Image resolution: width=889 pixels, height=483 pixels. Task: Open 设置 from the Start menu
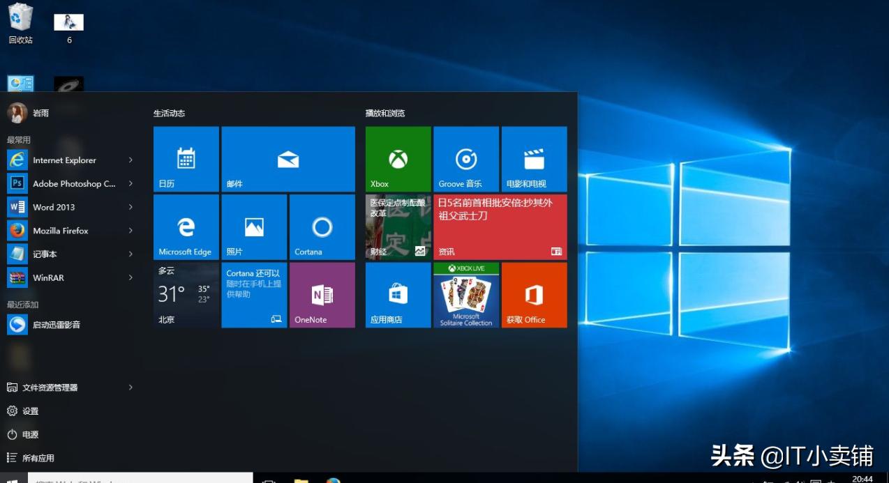[x=29, y=411]
